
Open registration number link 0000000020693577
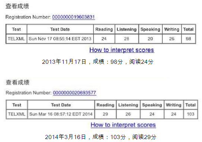(74, 93)
